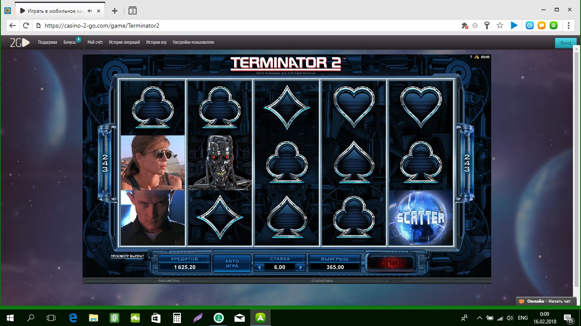Expand the СТАТИСТИКА panel
Image resolution: width=581 pixels, height=326 pixels.
click(322, 281)
